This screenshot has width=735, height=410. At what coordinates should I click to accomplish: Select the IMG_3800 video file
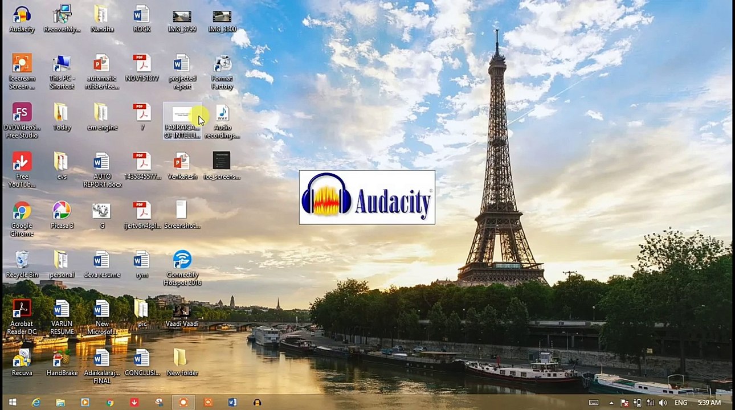click(222, 19)
